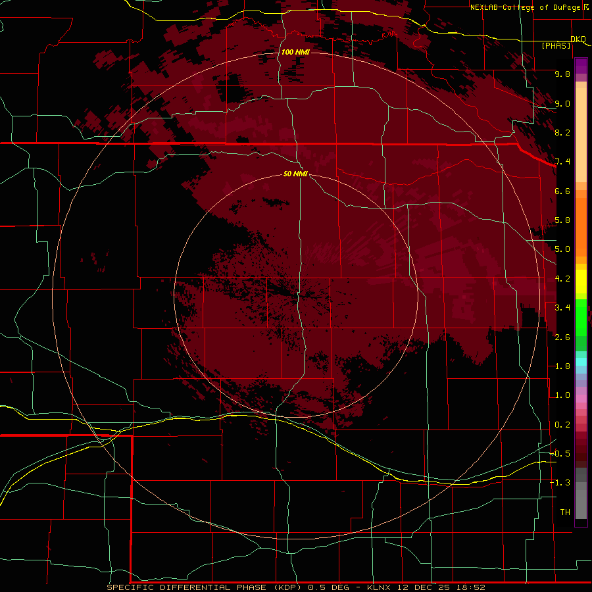
Task: Pick the purple segment atop the color bar
Action: (581, 66)
